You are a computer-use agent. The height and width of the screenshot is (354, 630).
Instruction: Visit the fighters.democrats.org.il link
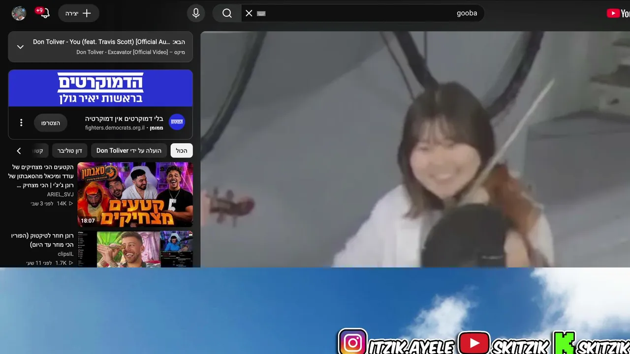pyautogui.click(x=115, y=128)
